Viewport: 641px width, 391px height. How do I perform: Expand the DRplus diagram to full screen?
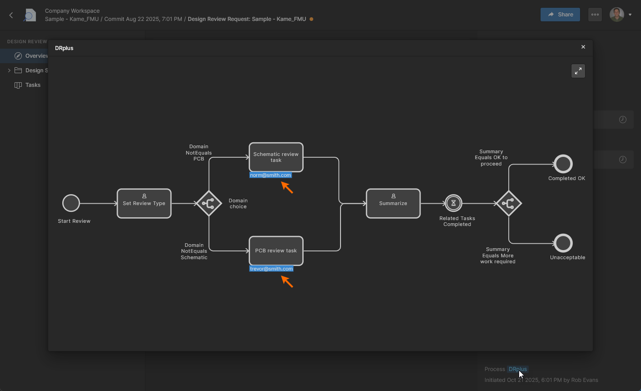(578, 71)
